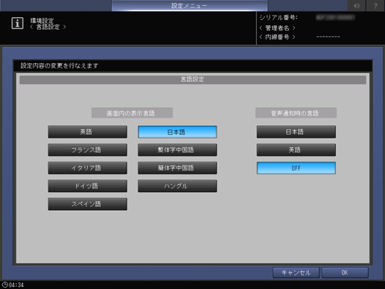385x289 pixels.
Task: Click the information icon beside 環境設定
Action: [x=17, y=23]
